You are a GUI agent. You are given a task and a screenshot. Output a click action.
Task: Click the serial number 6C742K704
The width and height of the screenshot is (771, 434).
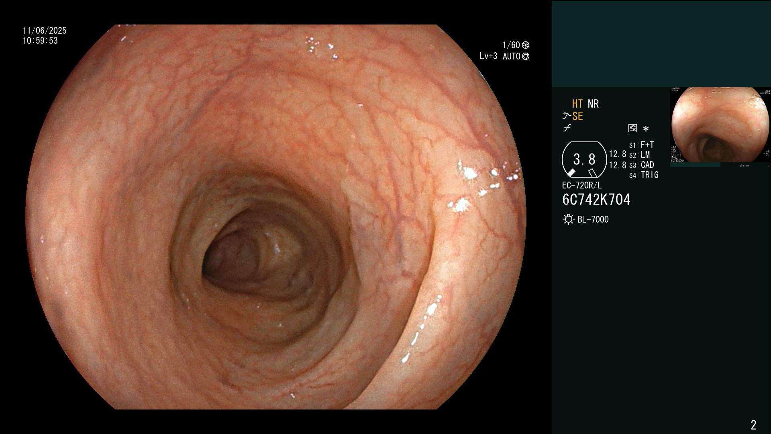(596, 200)
